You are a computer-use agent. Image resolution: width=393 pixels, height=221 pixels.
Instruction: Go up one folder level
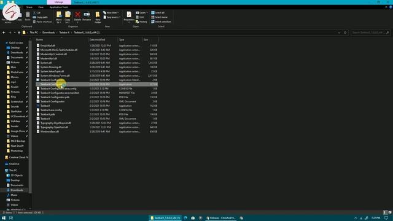[x=19, y=33]
